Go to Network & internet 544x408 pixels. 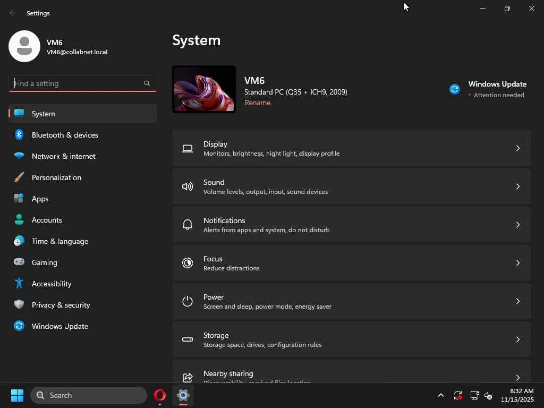point(83,156)
